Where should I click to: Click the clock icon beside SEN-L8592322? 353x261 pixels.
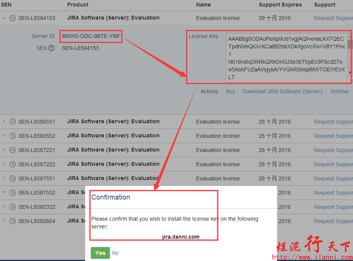point(13,207)
